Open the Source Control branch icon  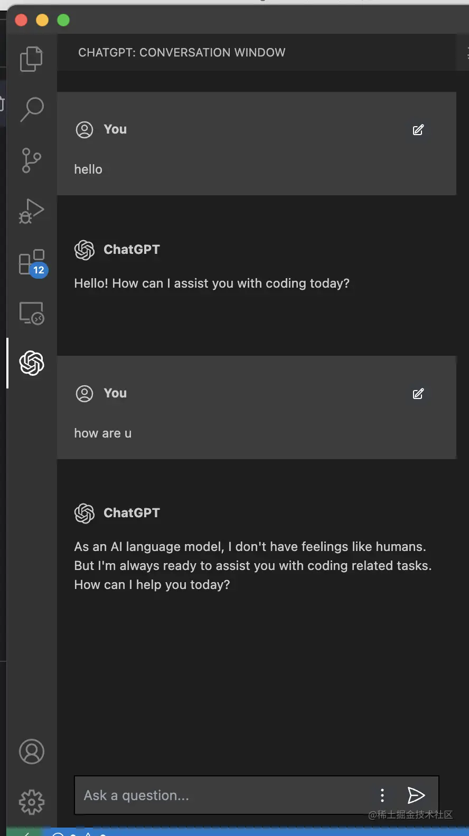pyautogui.click(x=31, y=160)
